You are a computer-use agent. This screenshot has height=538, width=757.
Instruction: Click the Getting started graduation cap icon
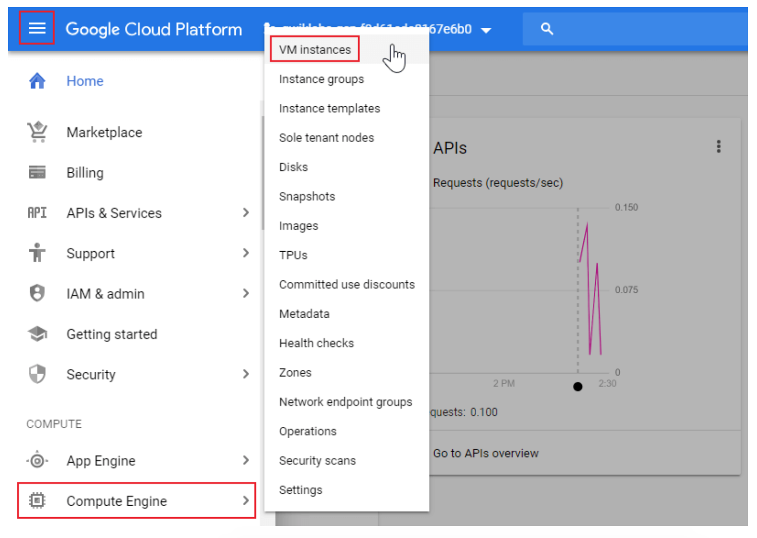pyautogui.click(x=37, y=334)
